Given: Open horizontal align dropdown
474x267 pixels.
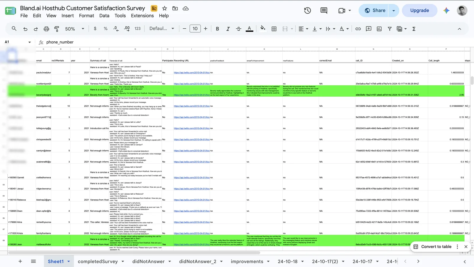Looking at the screenshot, I should 303,29.
